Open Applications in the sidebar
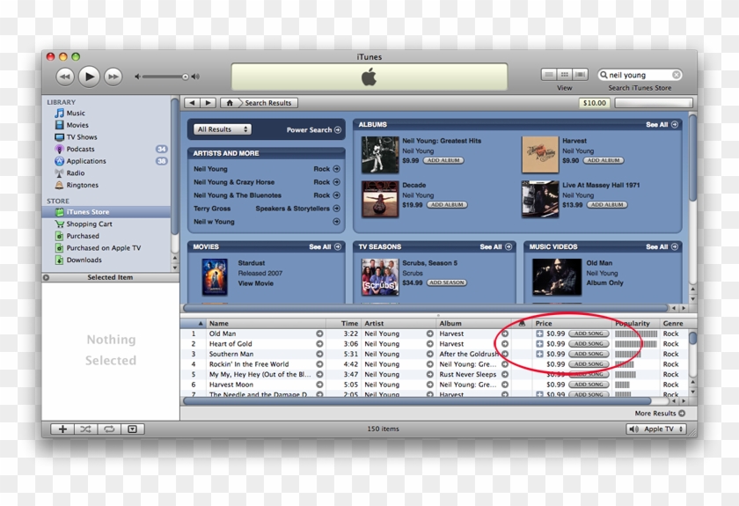This screenshot has height=506, width=739. coord(86,161)
